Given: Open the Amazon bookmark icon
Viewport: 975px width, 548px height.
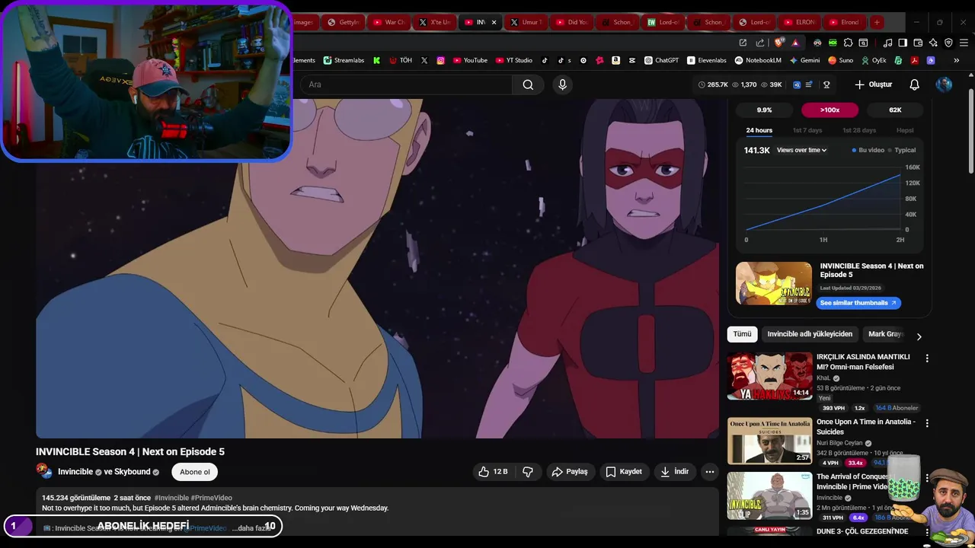Looking at the screenshot, I should point(615,60).
